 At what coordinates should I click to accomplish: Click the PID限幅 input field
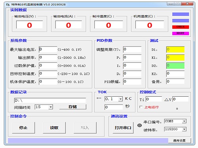pyautogui.click(x=132, y=82)
